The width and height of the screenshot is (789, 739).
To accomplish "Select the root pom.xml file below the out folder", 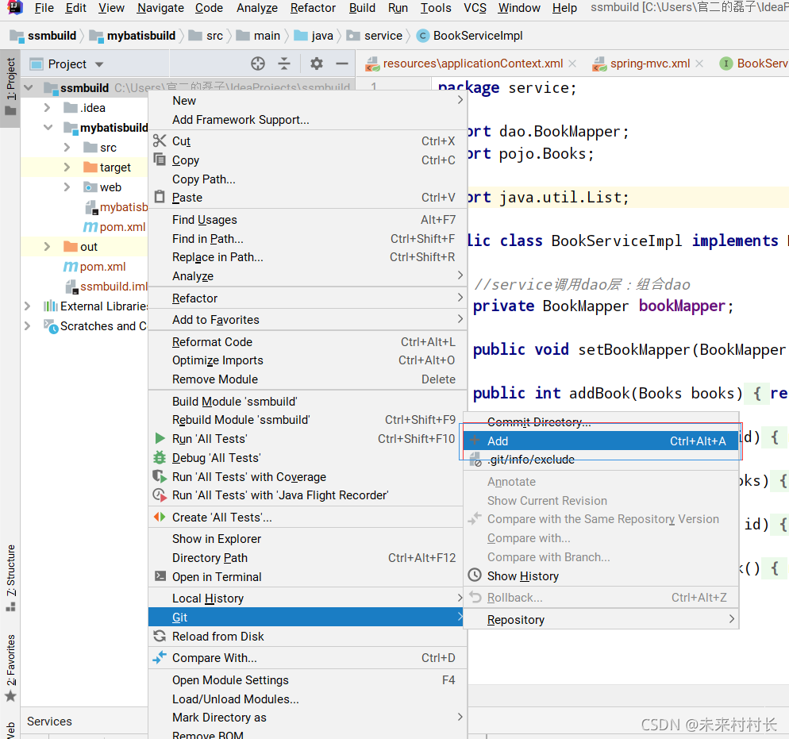I will [x=94, y=266].
